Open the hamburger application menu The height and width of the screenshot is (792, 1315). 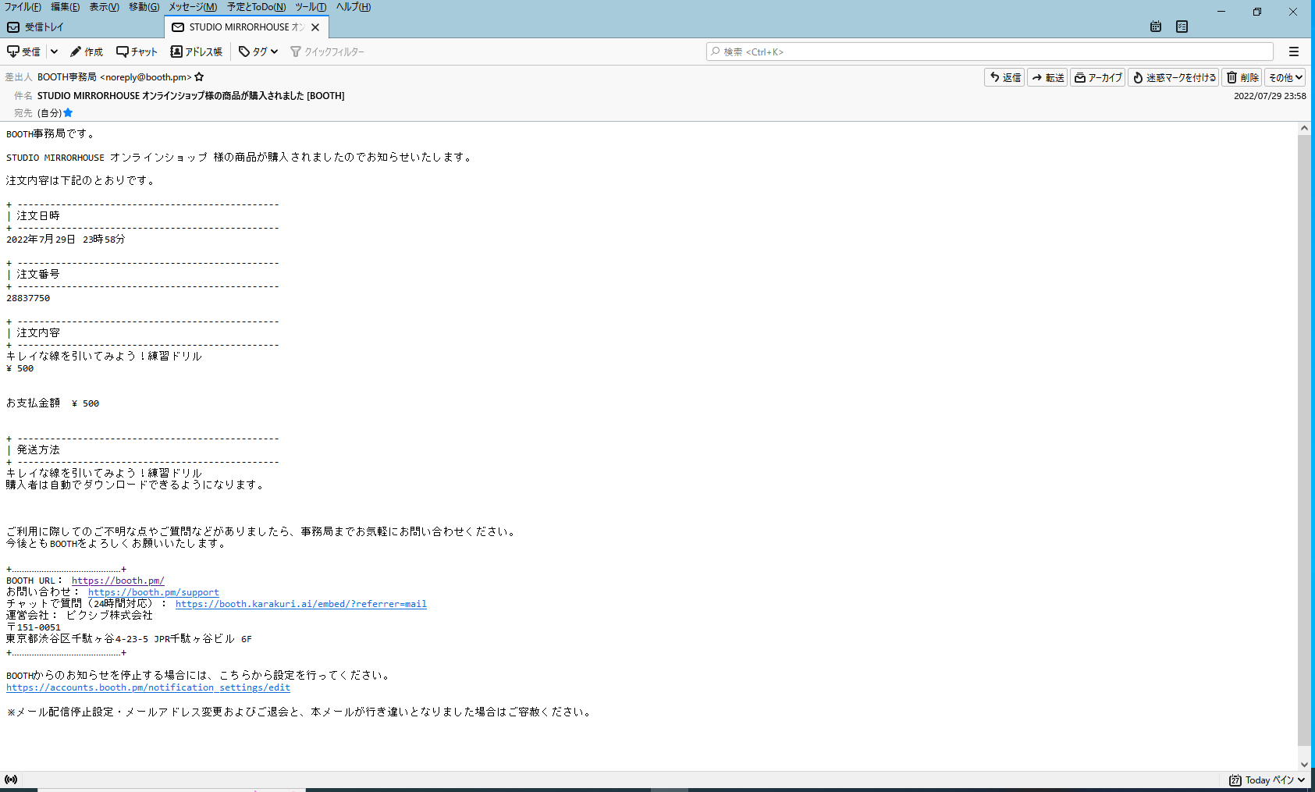coord(1294,51)
